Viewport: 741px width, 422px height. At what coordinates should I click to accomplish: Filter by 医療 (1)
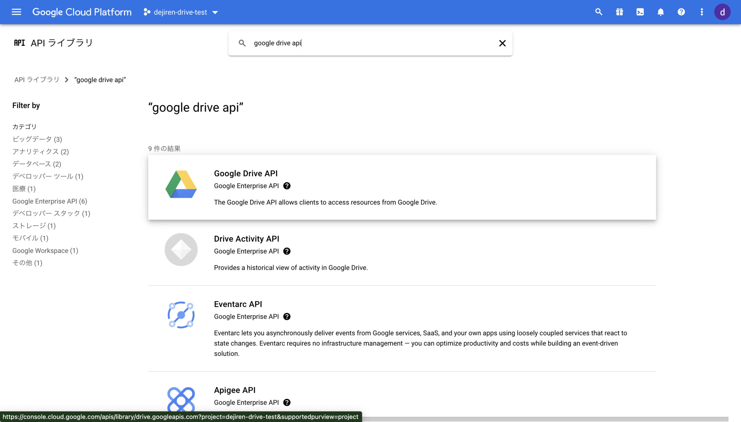pos(24,189)
